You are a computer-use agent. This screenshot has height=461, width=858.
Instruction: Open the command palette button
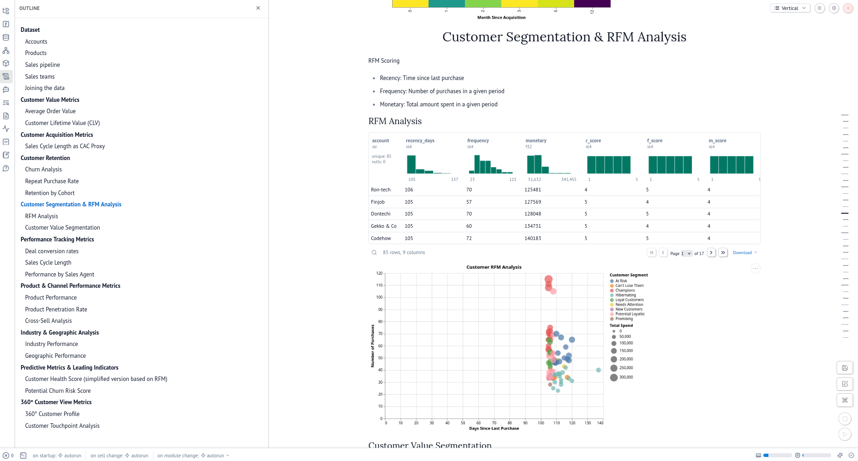(844, 400)
